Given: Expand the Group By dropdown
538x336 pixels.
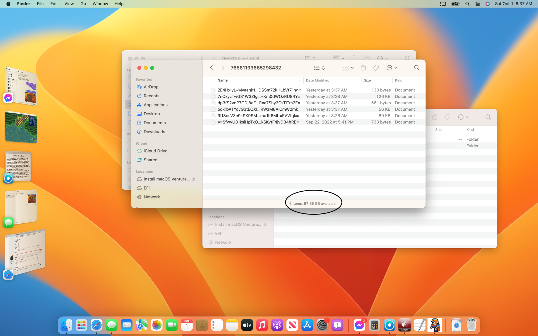Looking at the screenshot, I should pos(348,68).
